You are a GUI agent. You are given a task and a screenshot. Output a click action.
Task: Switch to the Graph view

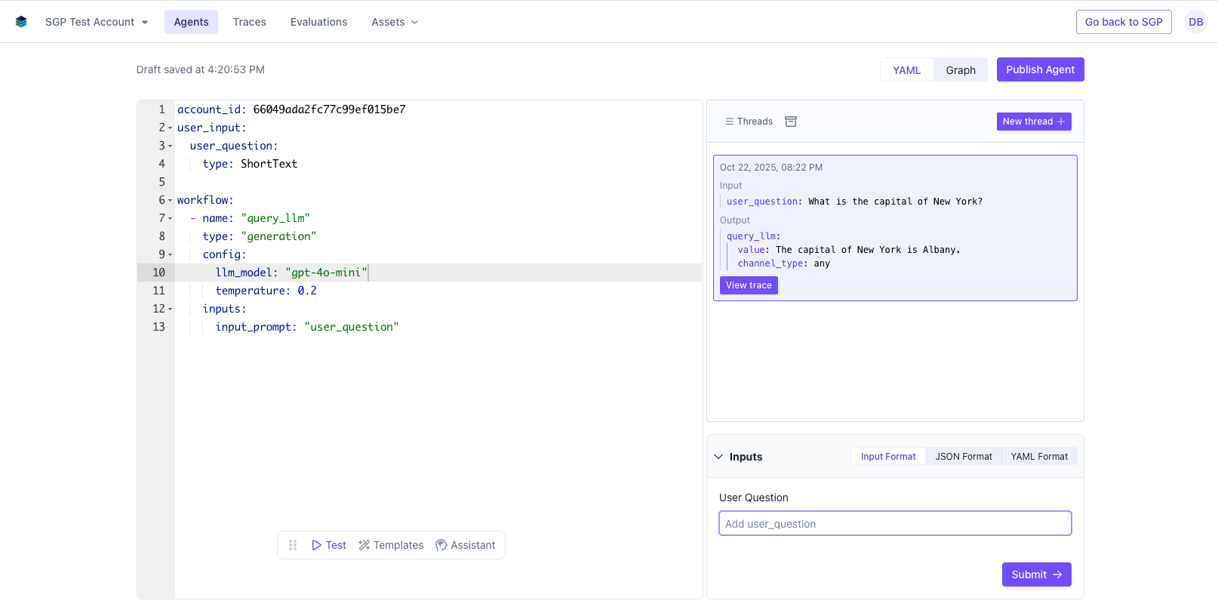point(961,70)
